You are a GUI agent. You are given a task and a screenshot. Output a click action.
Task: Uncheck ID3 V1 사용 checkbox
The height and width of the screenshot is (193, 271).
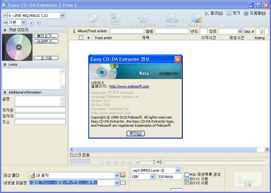(x=187, y=179)
